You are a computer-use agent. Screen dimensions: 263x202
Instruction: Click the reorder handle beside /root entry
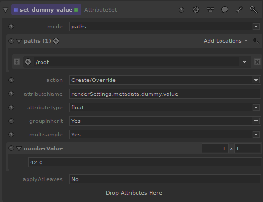[17, 62]
